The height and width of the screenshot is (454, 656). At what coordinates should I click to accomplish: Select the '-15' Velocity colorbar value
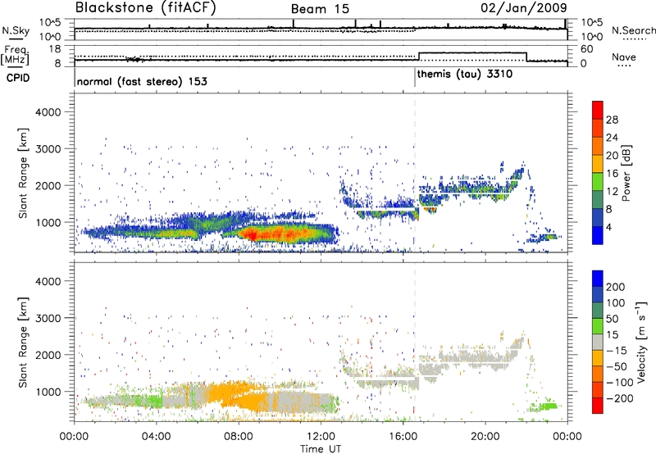617,352
